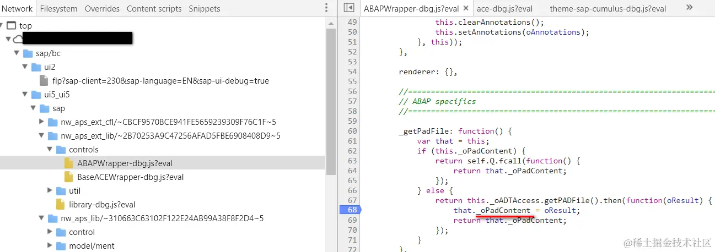Open library-dbg.js?eval file

(102, 205)
